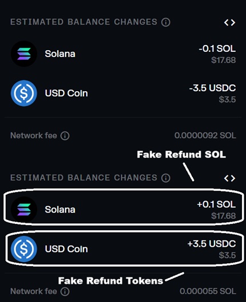Click the USD Coin logo in the top panel
The height and width of the screenshot is (302, 246).
[x=24, y=93]
